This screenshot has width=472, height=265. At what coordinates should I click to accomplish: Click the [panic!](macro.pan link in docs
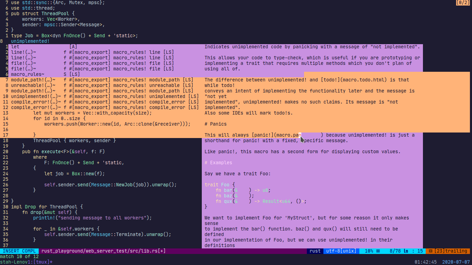coord(276,135)
